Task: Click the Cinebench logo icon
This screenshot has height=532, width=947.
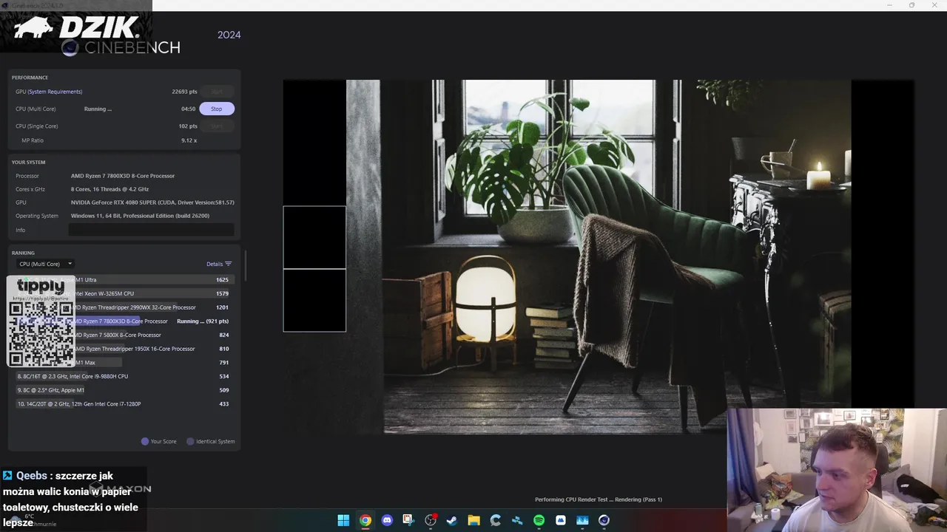Action: (x=70, y=48)
